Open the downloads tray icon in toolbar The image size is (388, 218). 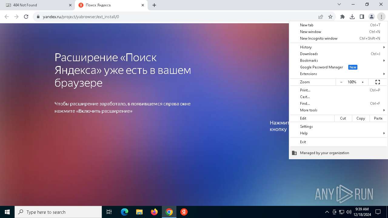(352, 17)
